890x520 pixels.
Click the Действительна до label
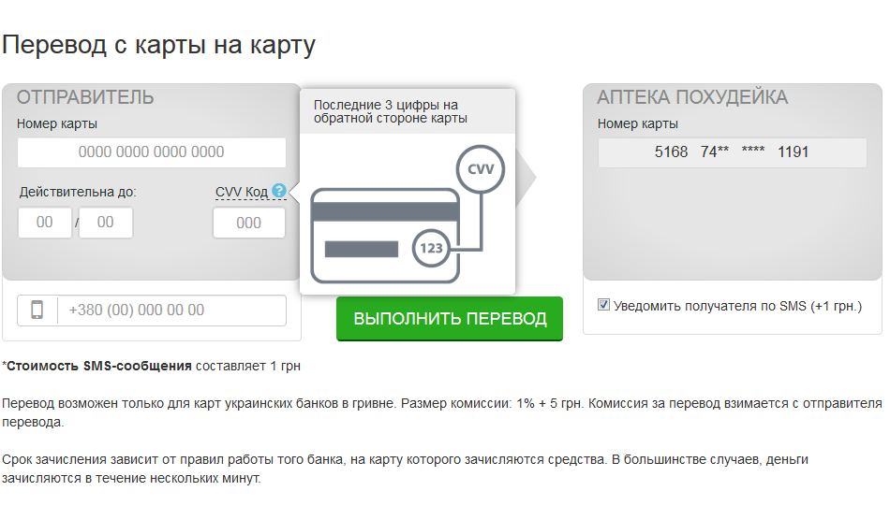point(78,192)
